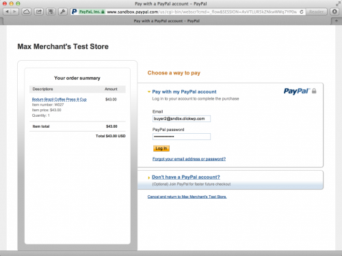The height and width of the screenshot is (256, 342).
Task: Open the 'Don't have a PayPal account?' link
Action: (x=186, y=177)
